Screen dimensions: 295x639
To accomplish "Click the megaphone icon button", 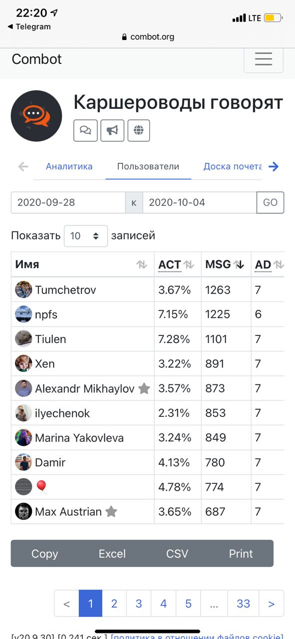I will [x=112, y=130].
